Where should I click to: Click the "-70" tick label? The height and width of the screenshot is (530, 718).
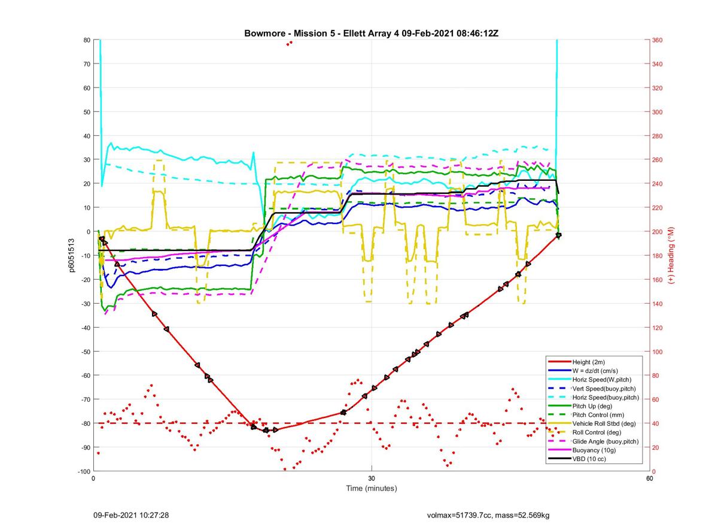[x=86, y=399]
